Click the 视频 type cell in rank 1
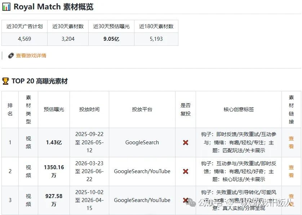The image size is (302, 215). pos(28,142)
